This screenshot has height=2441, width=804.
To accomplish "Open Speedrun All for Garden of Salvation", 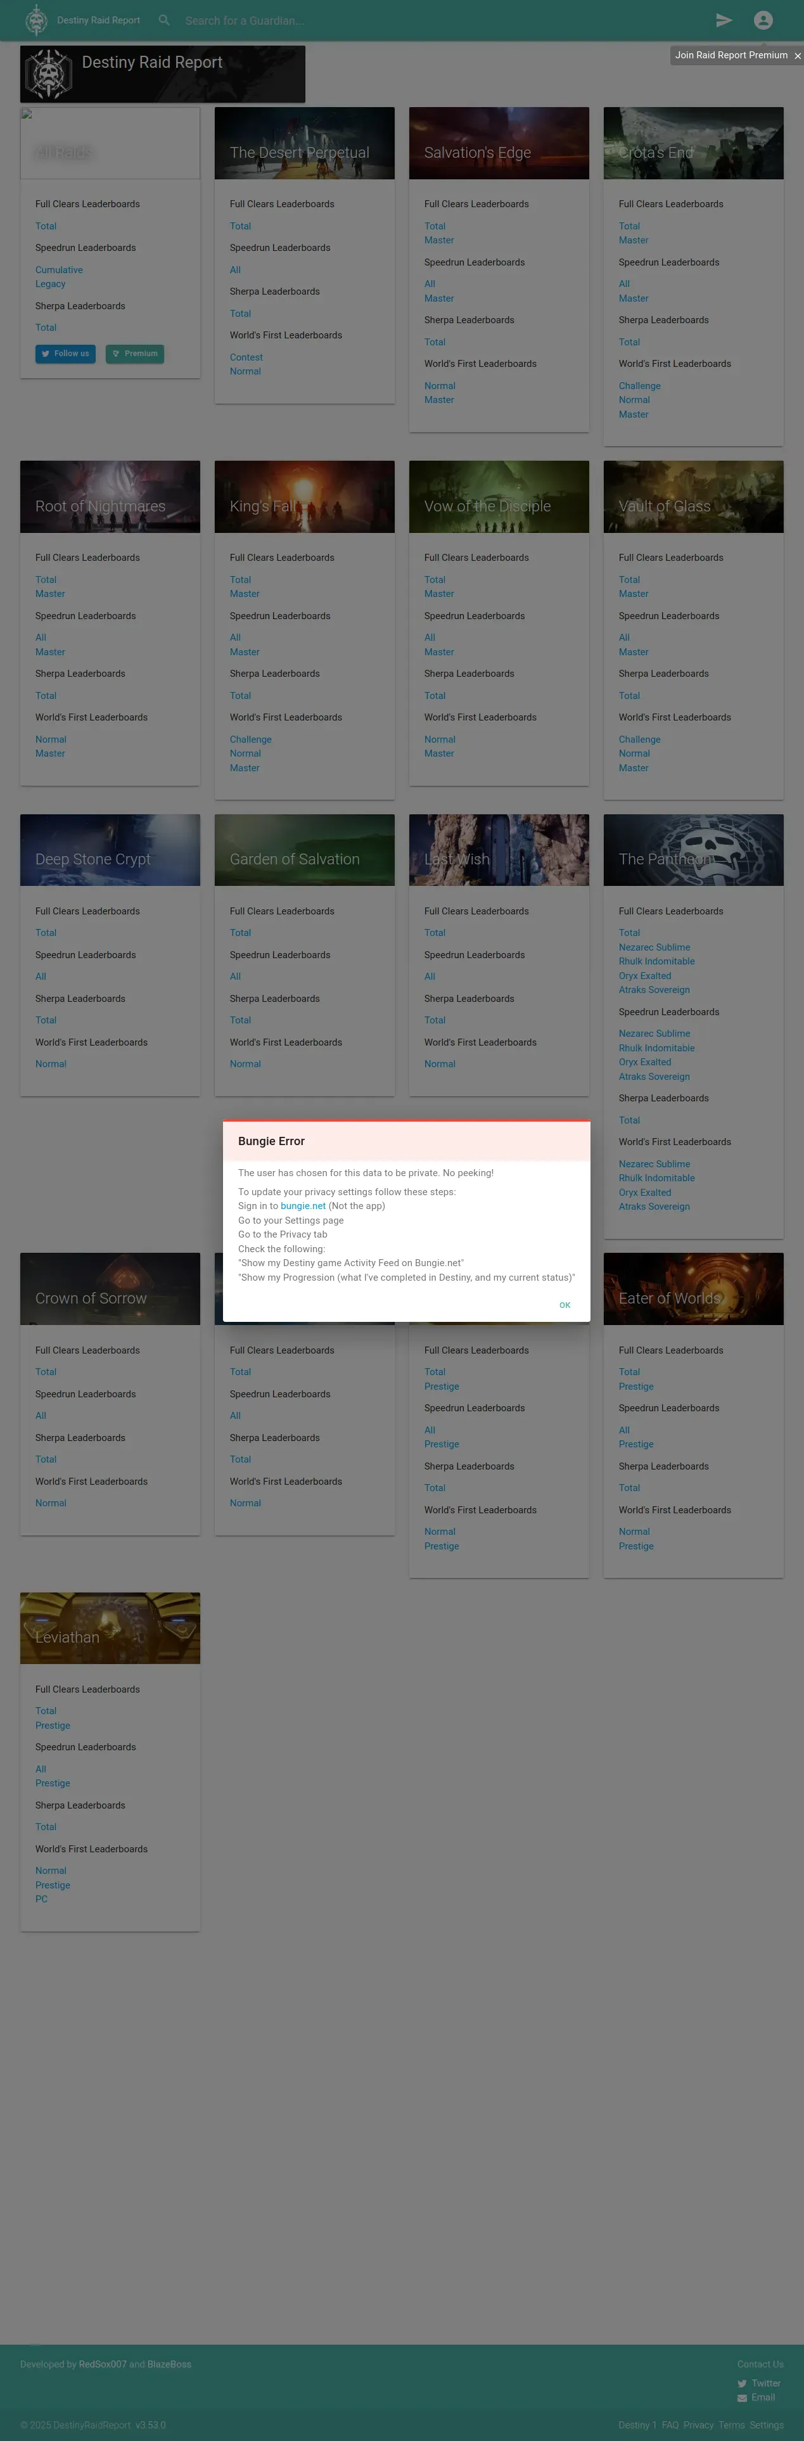I will click(x=235, y=977).
